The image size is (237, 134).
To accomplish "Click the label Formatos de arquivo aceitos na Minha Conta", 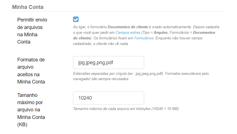I will coord(31,71).
